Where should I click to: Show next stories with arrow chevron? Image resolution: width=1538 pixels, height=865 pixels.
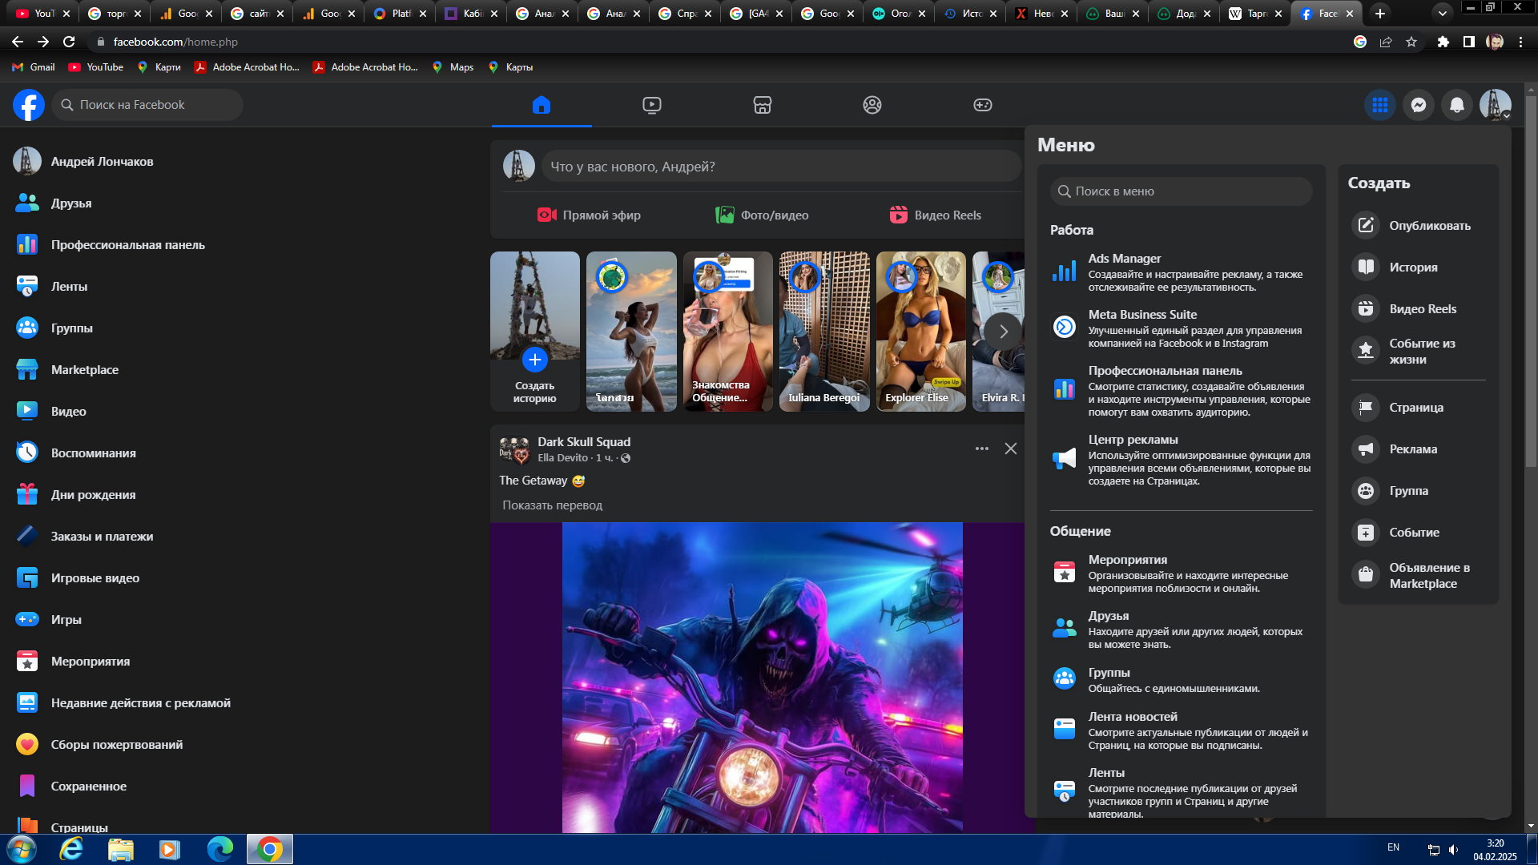[x=1003, y=331]
